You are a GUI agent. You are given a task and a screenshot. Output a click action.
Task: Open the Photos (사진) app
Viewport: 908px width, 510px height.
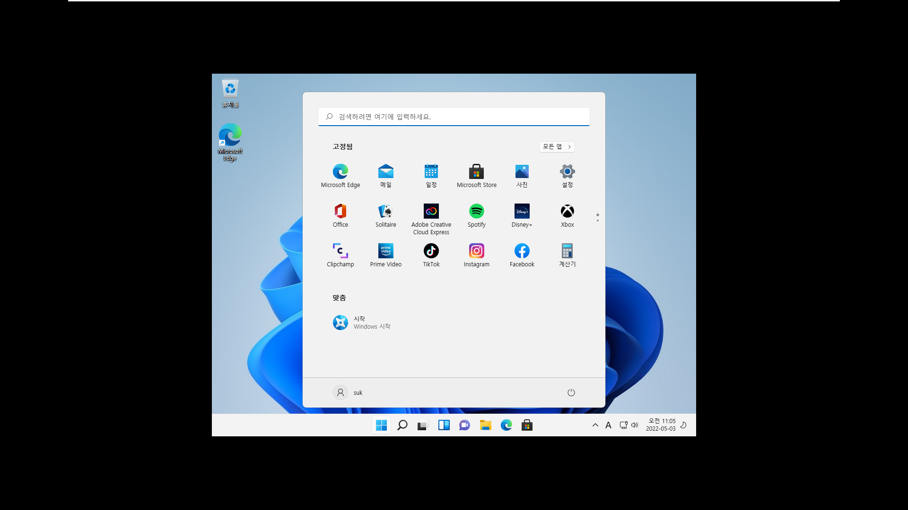coord(522,176)
